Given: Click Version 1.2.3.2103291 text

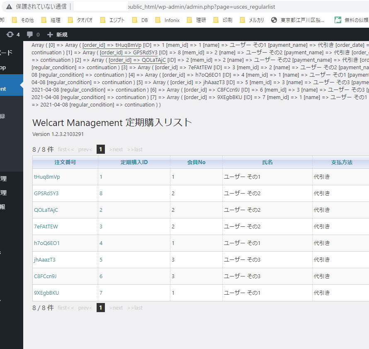Looking at the screenshot, I should coord(58,134).
